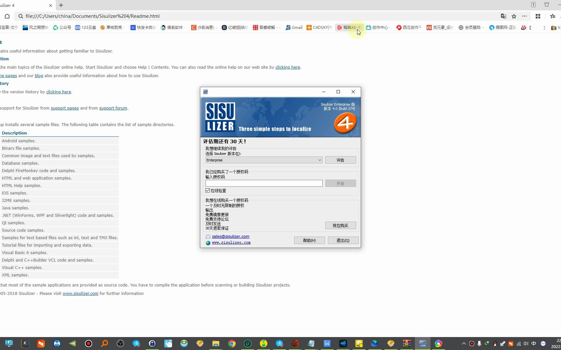
Task: Click the Sisulizer icon in taskbar
Action: point(422,344)
